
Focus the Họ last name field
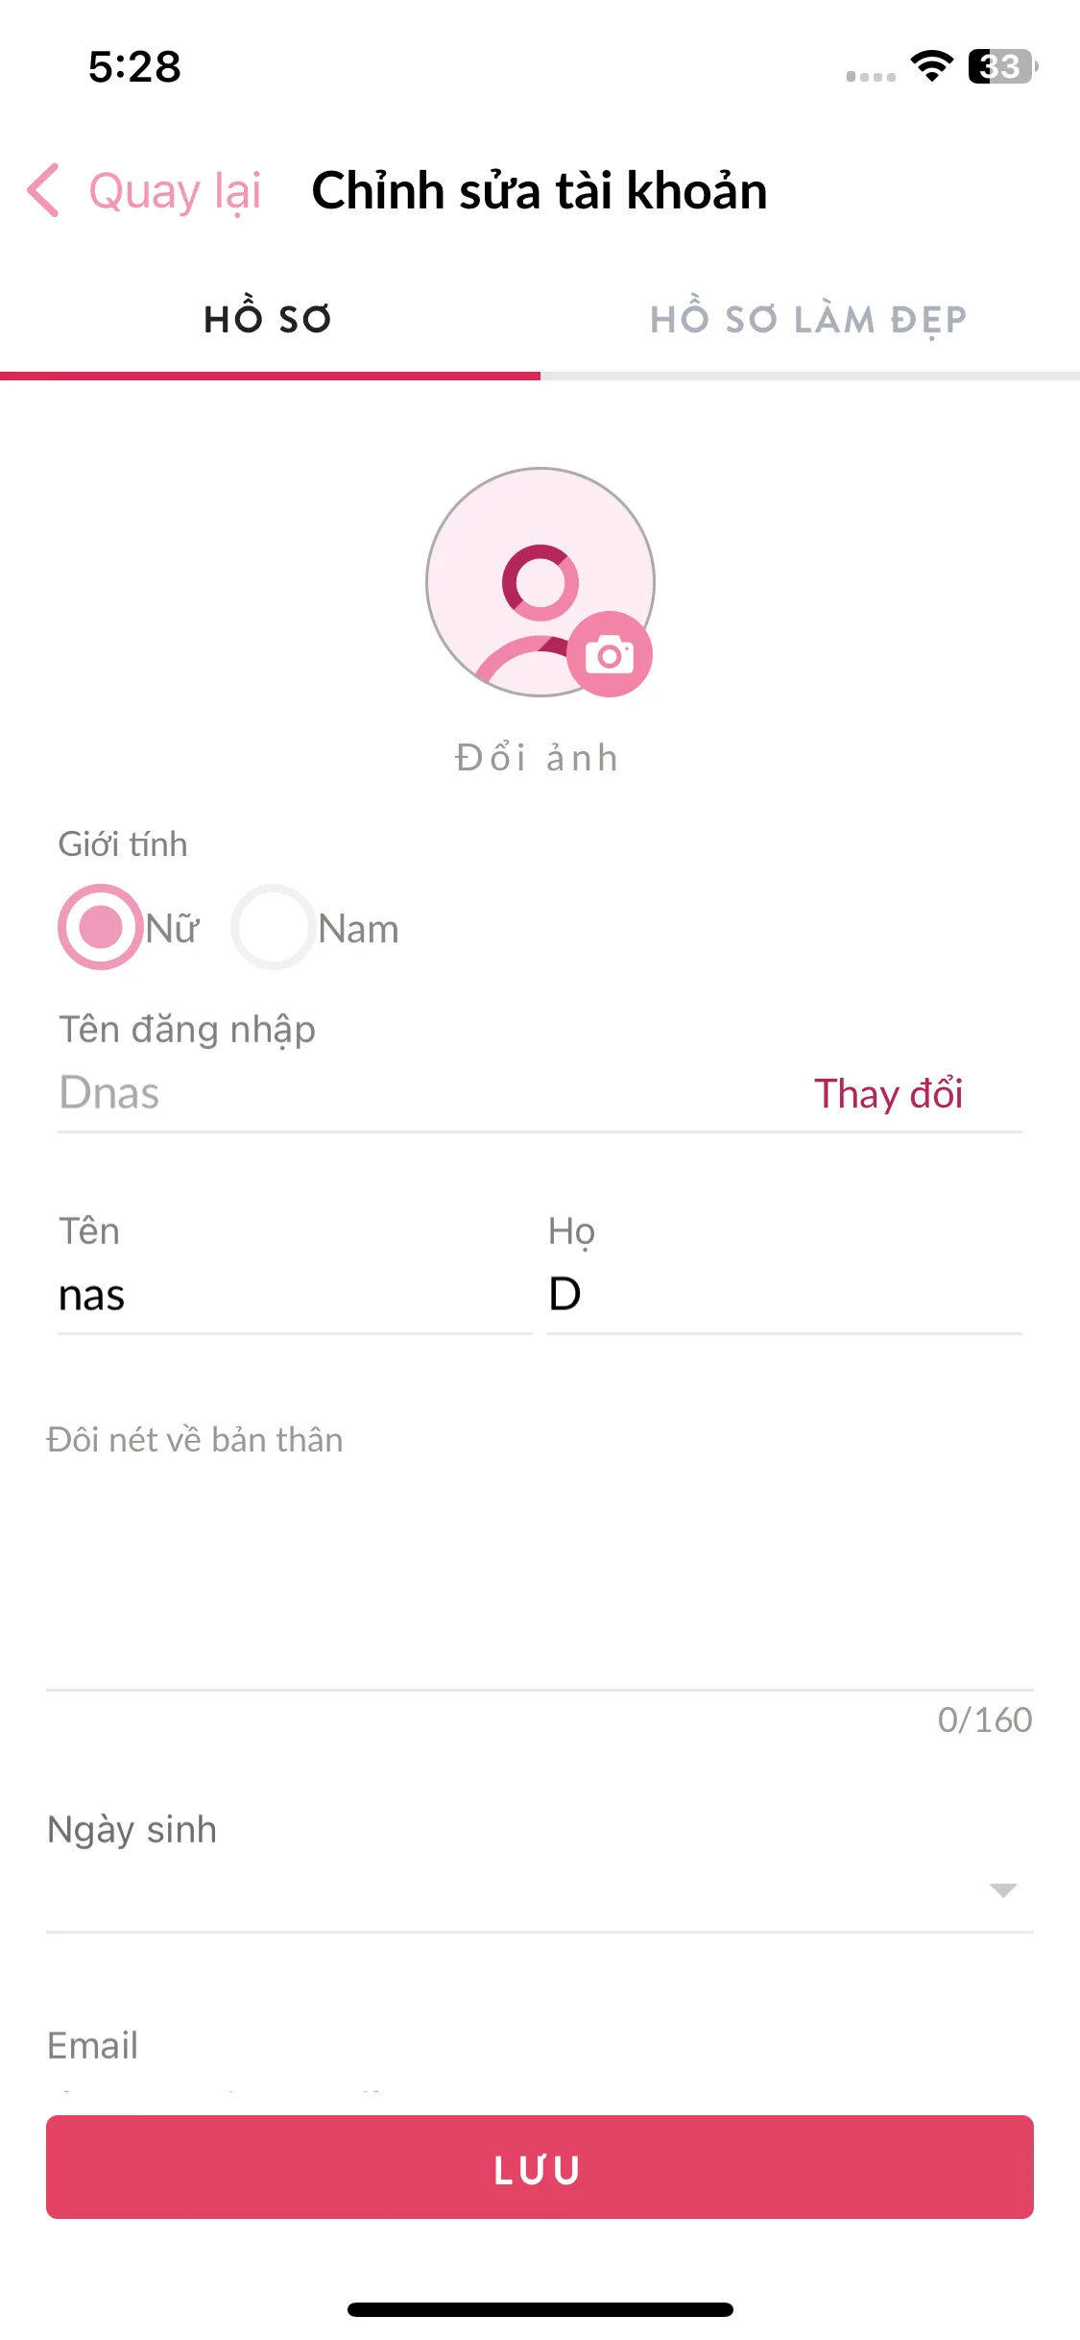[784, 1295]
